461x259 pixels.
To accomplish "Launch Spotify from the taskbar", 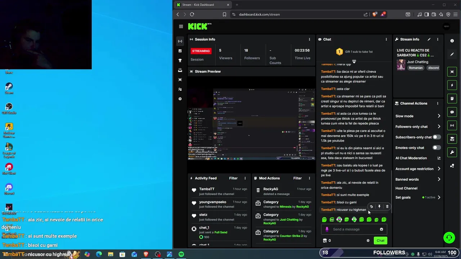I will coord(181,254).
